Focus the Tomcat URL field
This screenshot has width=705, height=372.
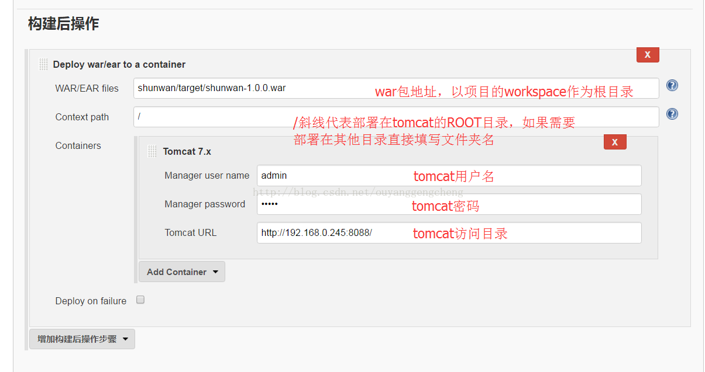[x=449, y=232]
